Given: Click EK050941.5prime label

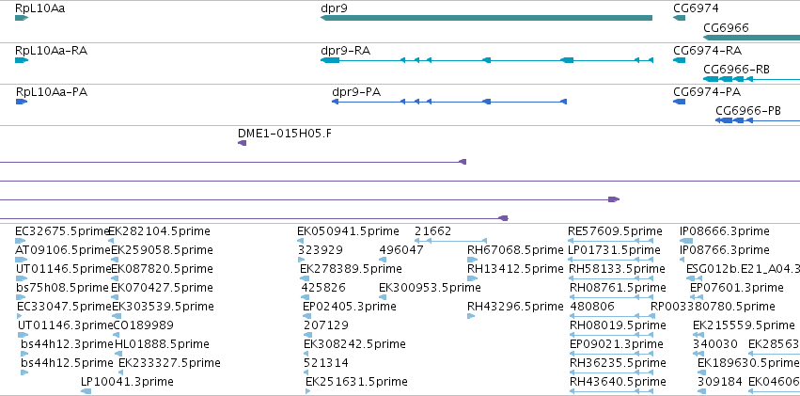Looking at the screenshot, I should pyautogui.click(x=348, y=231).
